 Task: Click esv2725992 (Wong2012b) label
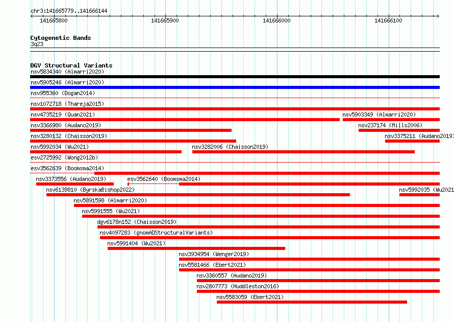[64, 157]
